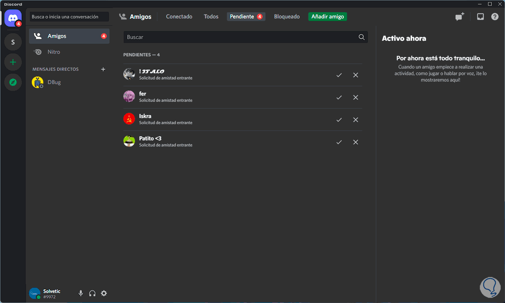505x303 pixels.
Task: Open Discord home direct messages icon
Action: [13, 19]
